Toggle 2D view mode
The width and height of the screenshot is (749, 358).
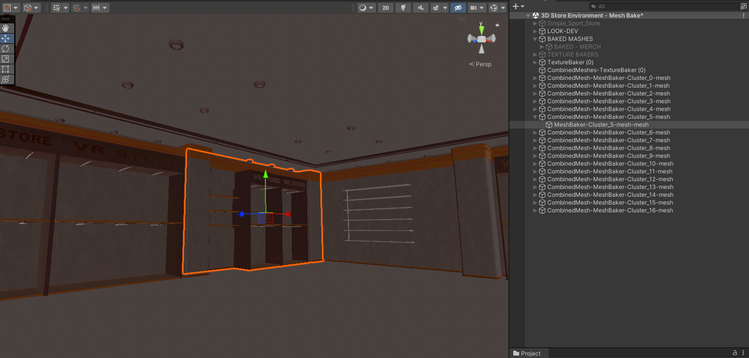coord(385,7)
